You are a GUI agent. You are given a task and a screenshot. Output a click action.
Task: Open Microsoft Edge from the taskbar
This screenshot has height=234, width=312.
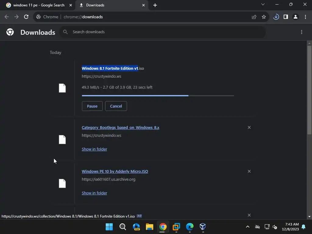click(x=190, y=227)
